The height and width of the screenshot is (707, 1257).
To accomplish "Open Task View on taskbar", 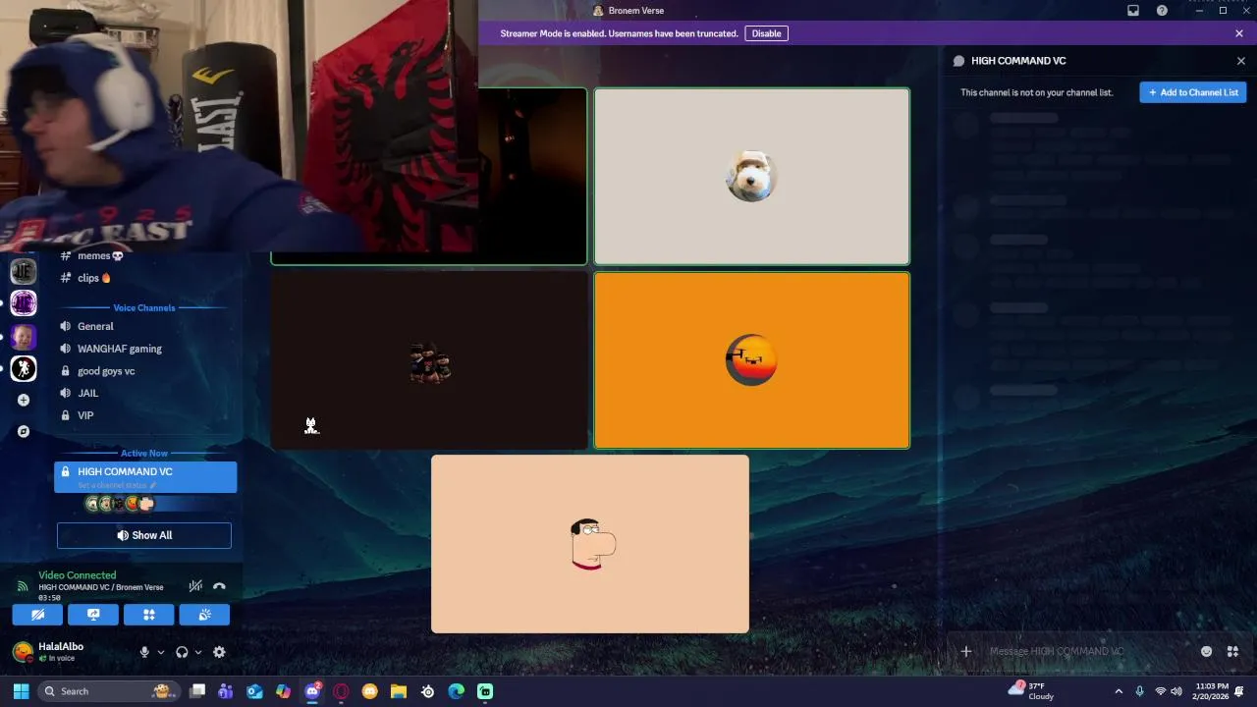I will (x=197, y=691).
